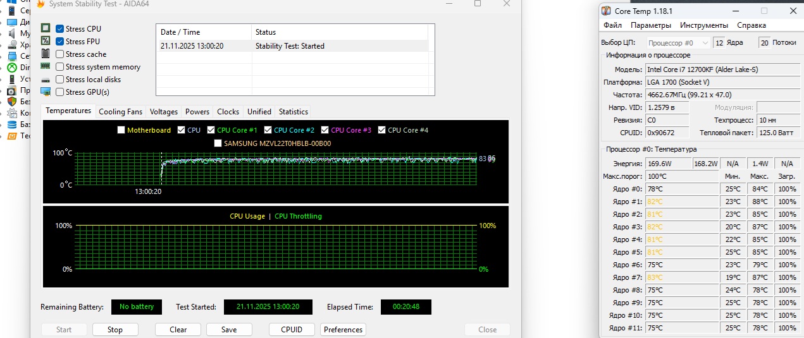
Task: Click the Clear button
Action: click(178, 329)
